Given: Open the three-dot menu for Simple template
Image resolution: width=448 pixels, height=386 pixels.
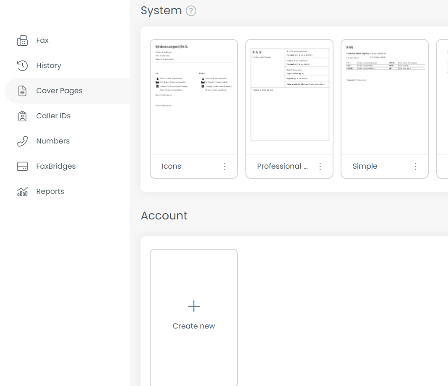Looking at the screenshot, I should pyautogui.click(x=416, y=167).
